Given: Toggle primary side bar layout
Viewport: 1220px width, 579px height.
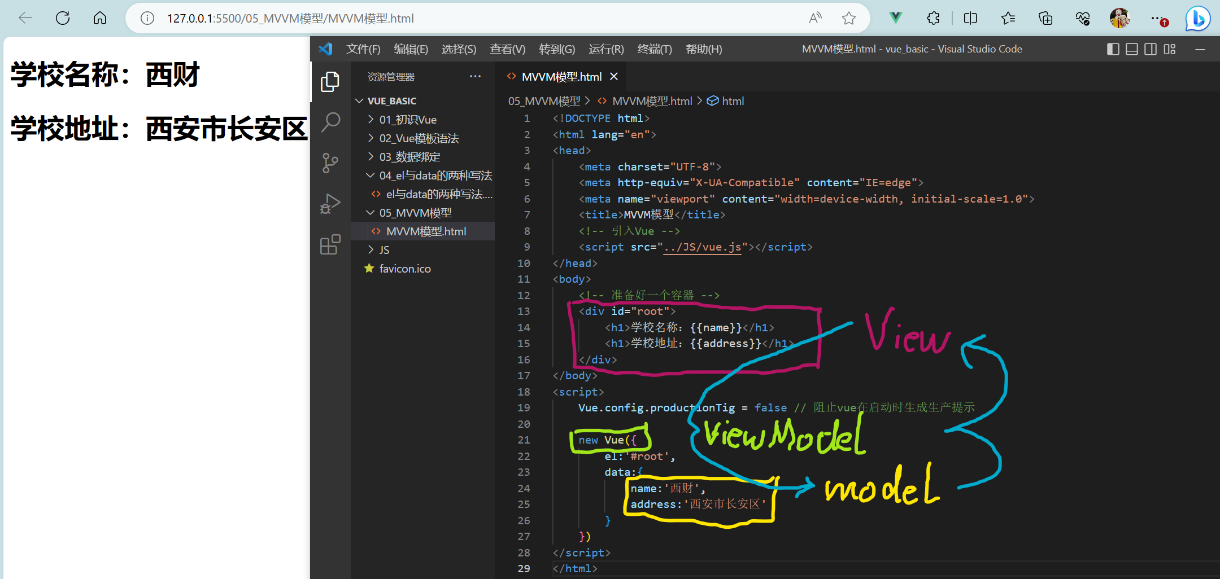Looking at the screenshot, I should click(1113, 49).
